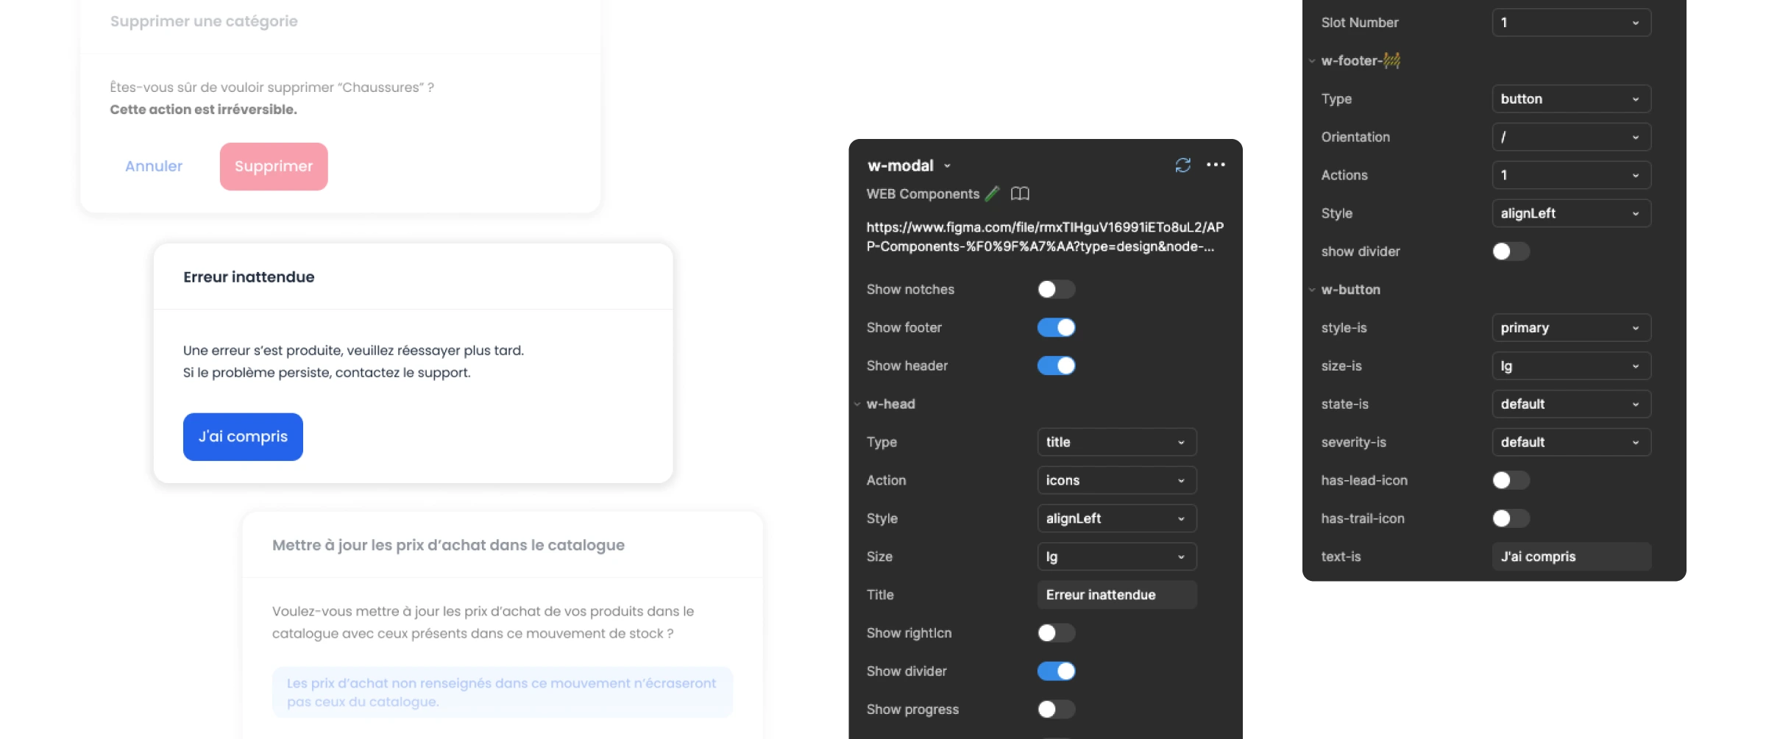The height and width of the screenshot is (739, 1766).
Task: Collapse the w-head section
Action: pos(857,404)
